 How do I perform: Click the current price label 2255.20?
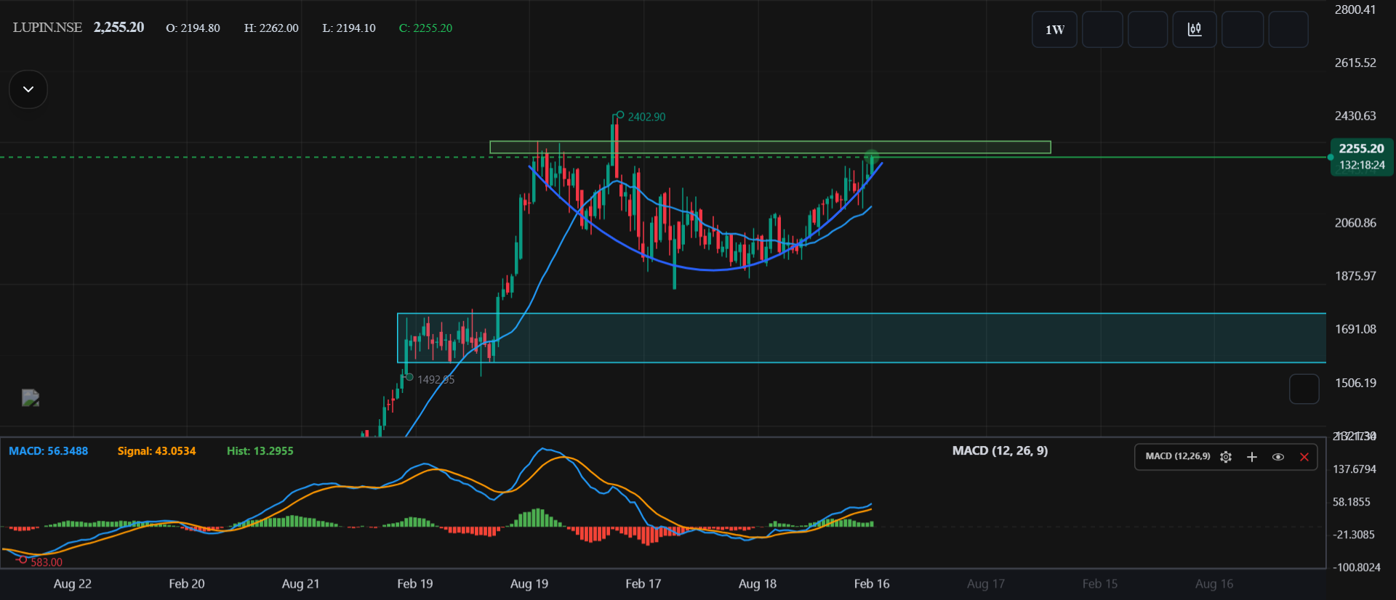(x=1361, y=148)
